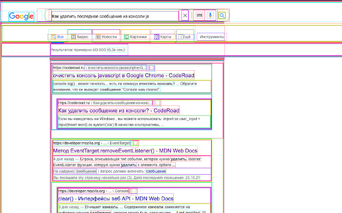
Task: Click the struck-through 'сообщение' not-found word
Action: [87, 171]
